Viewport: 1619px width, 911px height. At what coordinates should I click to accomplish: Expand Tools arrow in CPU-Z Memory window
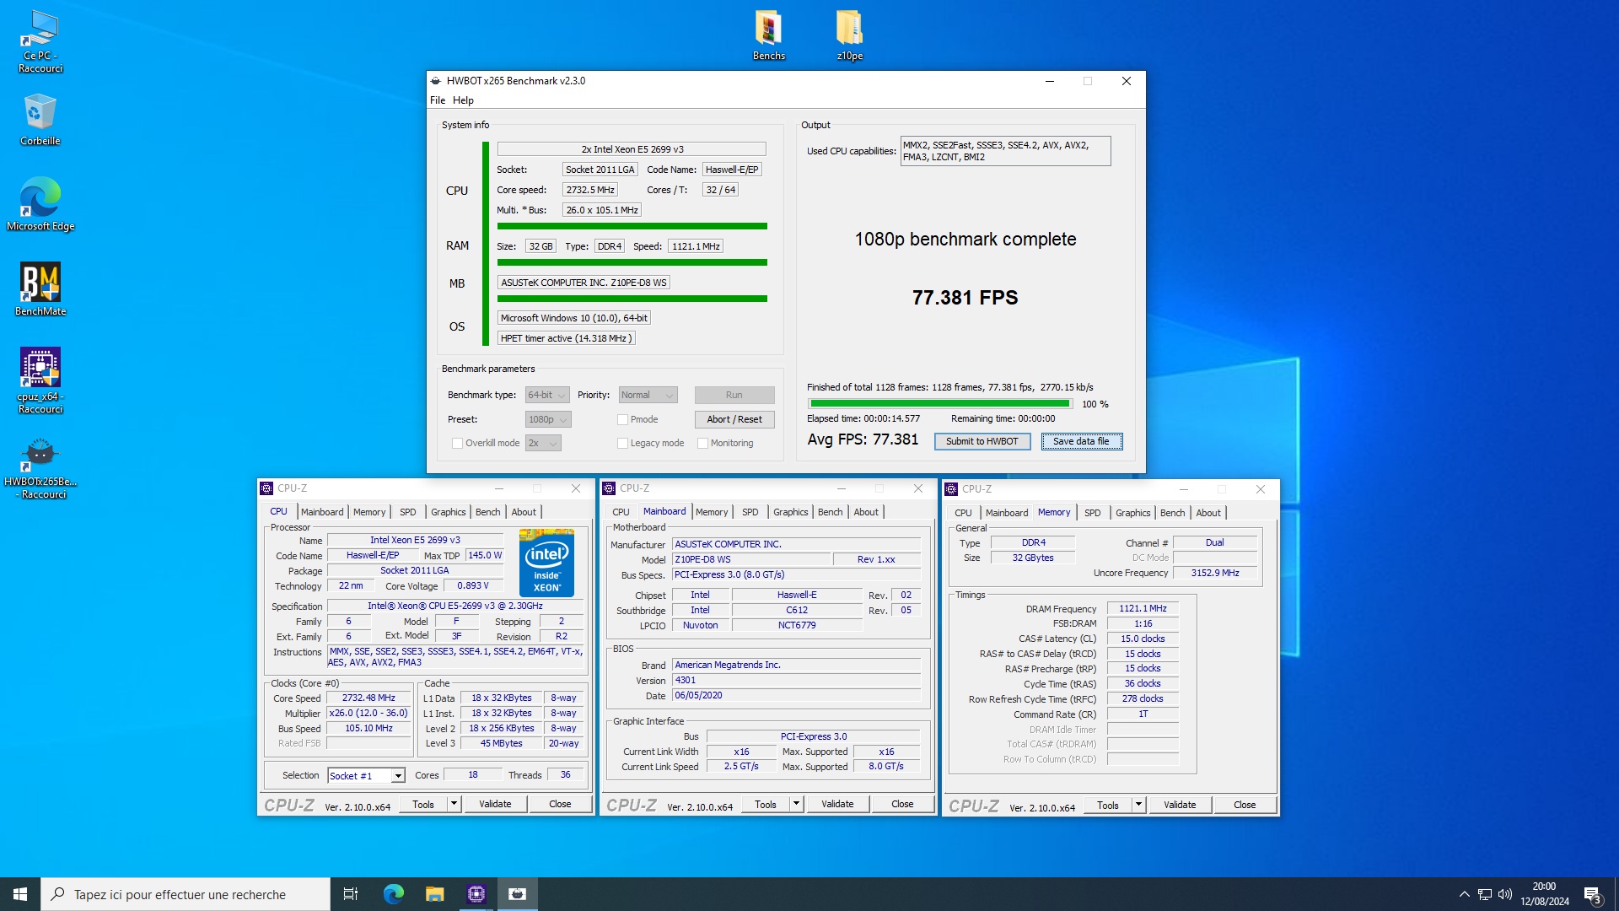click(x=1138, y=805)
